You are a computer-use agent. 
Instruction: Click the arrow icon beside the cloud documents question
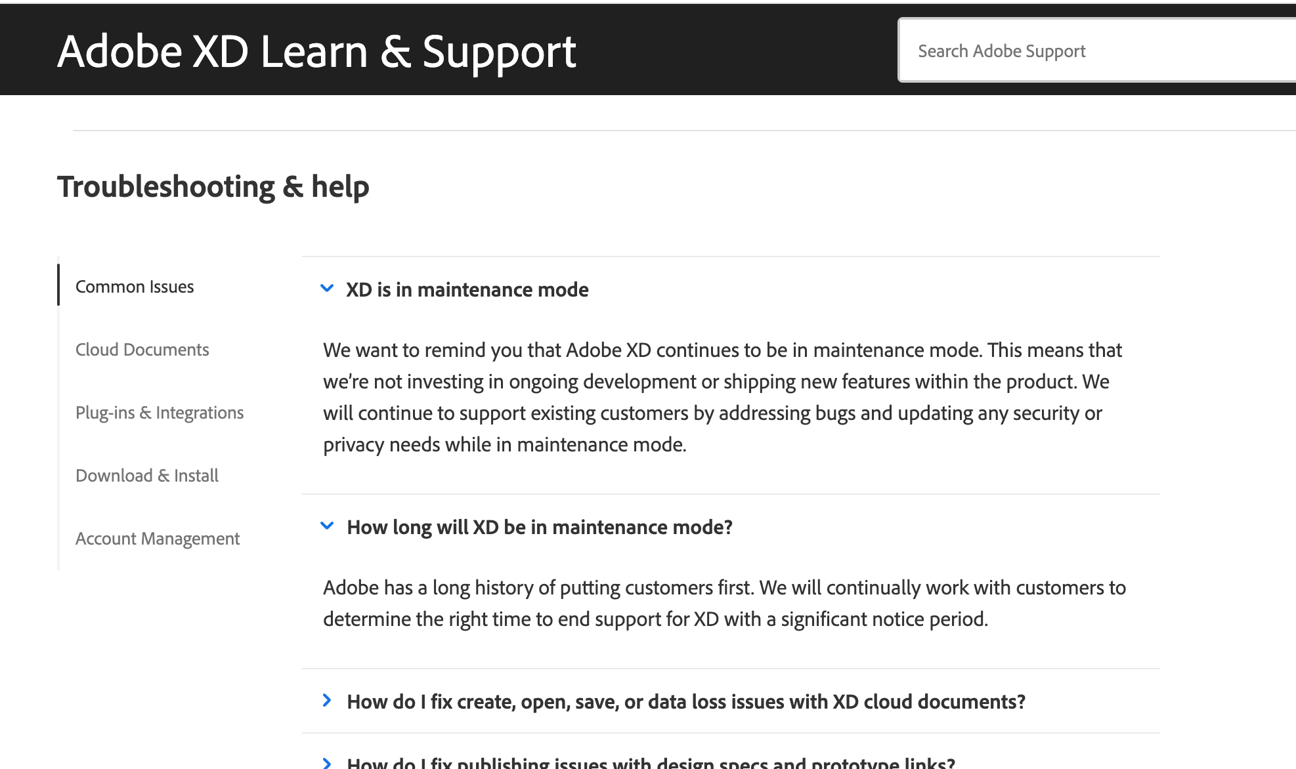pyautogui.click(x=327, y=701)
